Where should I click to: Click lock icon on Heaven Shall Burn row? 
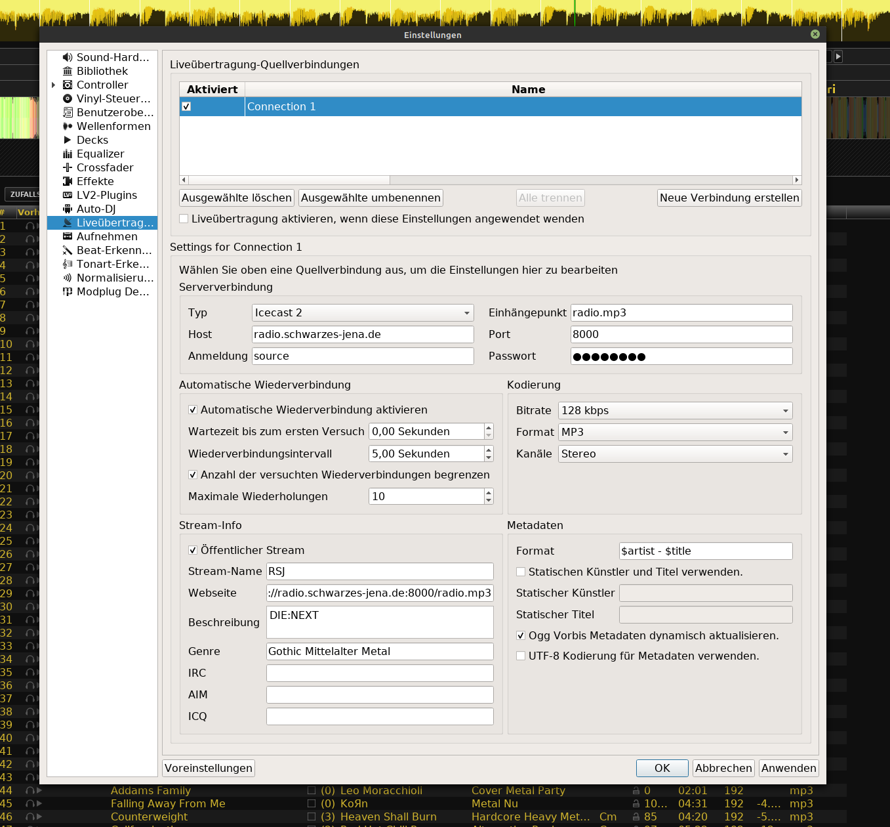[636, 816]
